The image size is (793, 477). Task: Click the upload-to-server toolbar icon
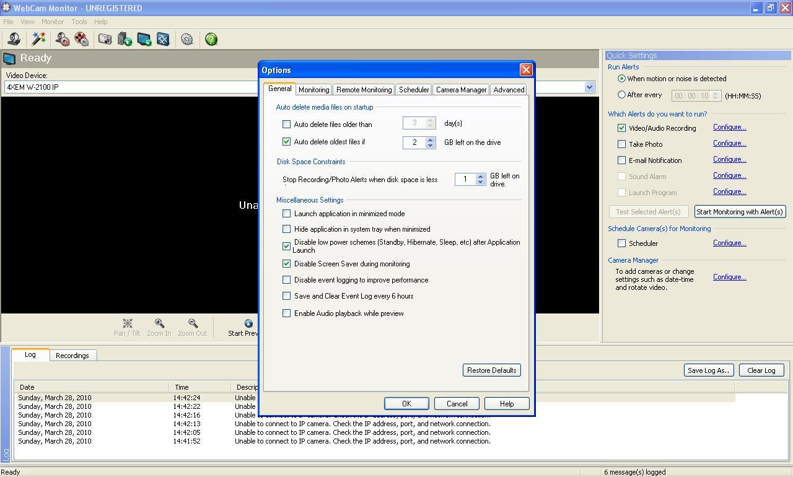[x=125, y=38]
